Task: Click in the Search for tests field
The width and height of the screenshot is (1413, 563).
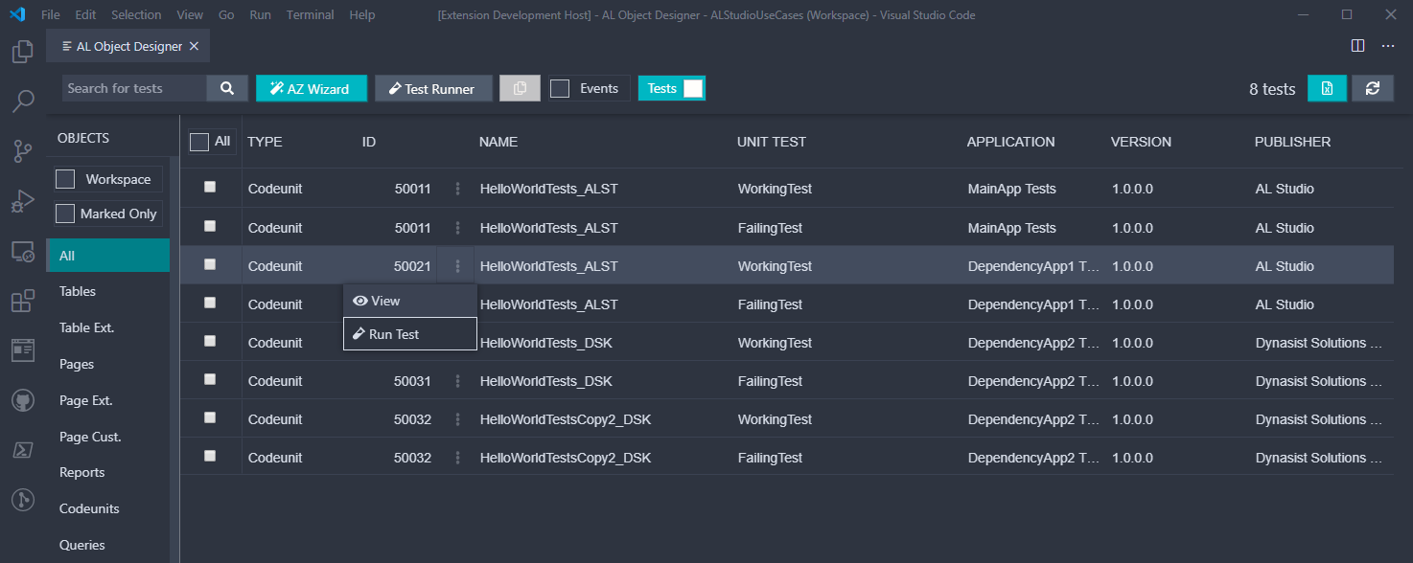Action: pyautogui.click(x=134, y=88)
